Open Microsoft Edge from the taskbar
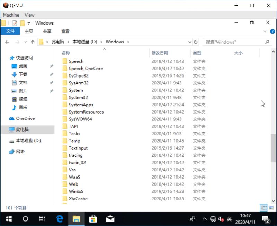277x226 pixels. click(x=60, y=218)
